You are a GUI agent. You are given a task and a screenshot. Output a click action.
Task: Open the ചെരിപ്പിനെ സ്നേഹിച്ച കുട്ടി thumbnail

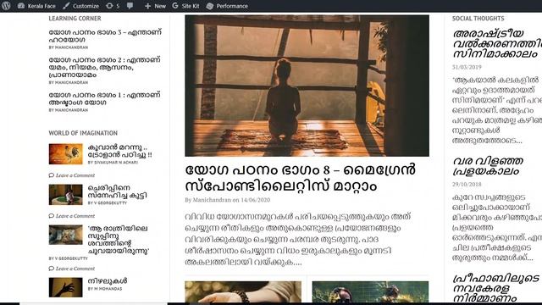[66, 194]
